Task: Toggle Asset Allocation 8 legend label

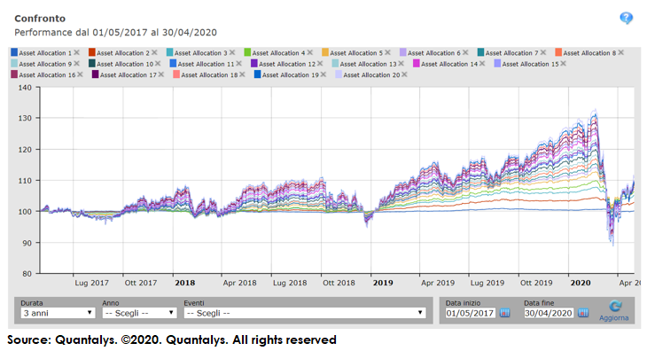Action: (x=589, y=53)
